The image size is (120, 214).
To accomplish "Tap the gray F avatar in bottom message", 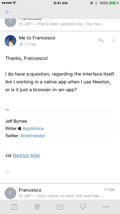I will click(10, 193).
